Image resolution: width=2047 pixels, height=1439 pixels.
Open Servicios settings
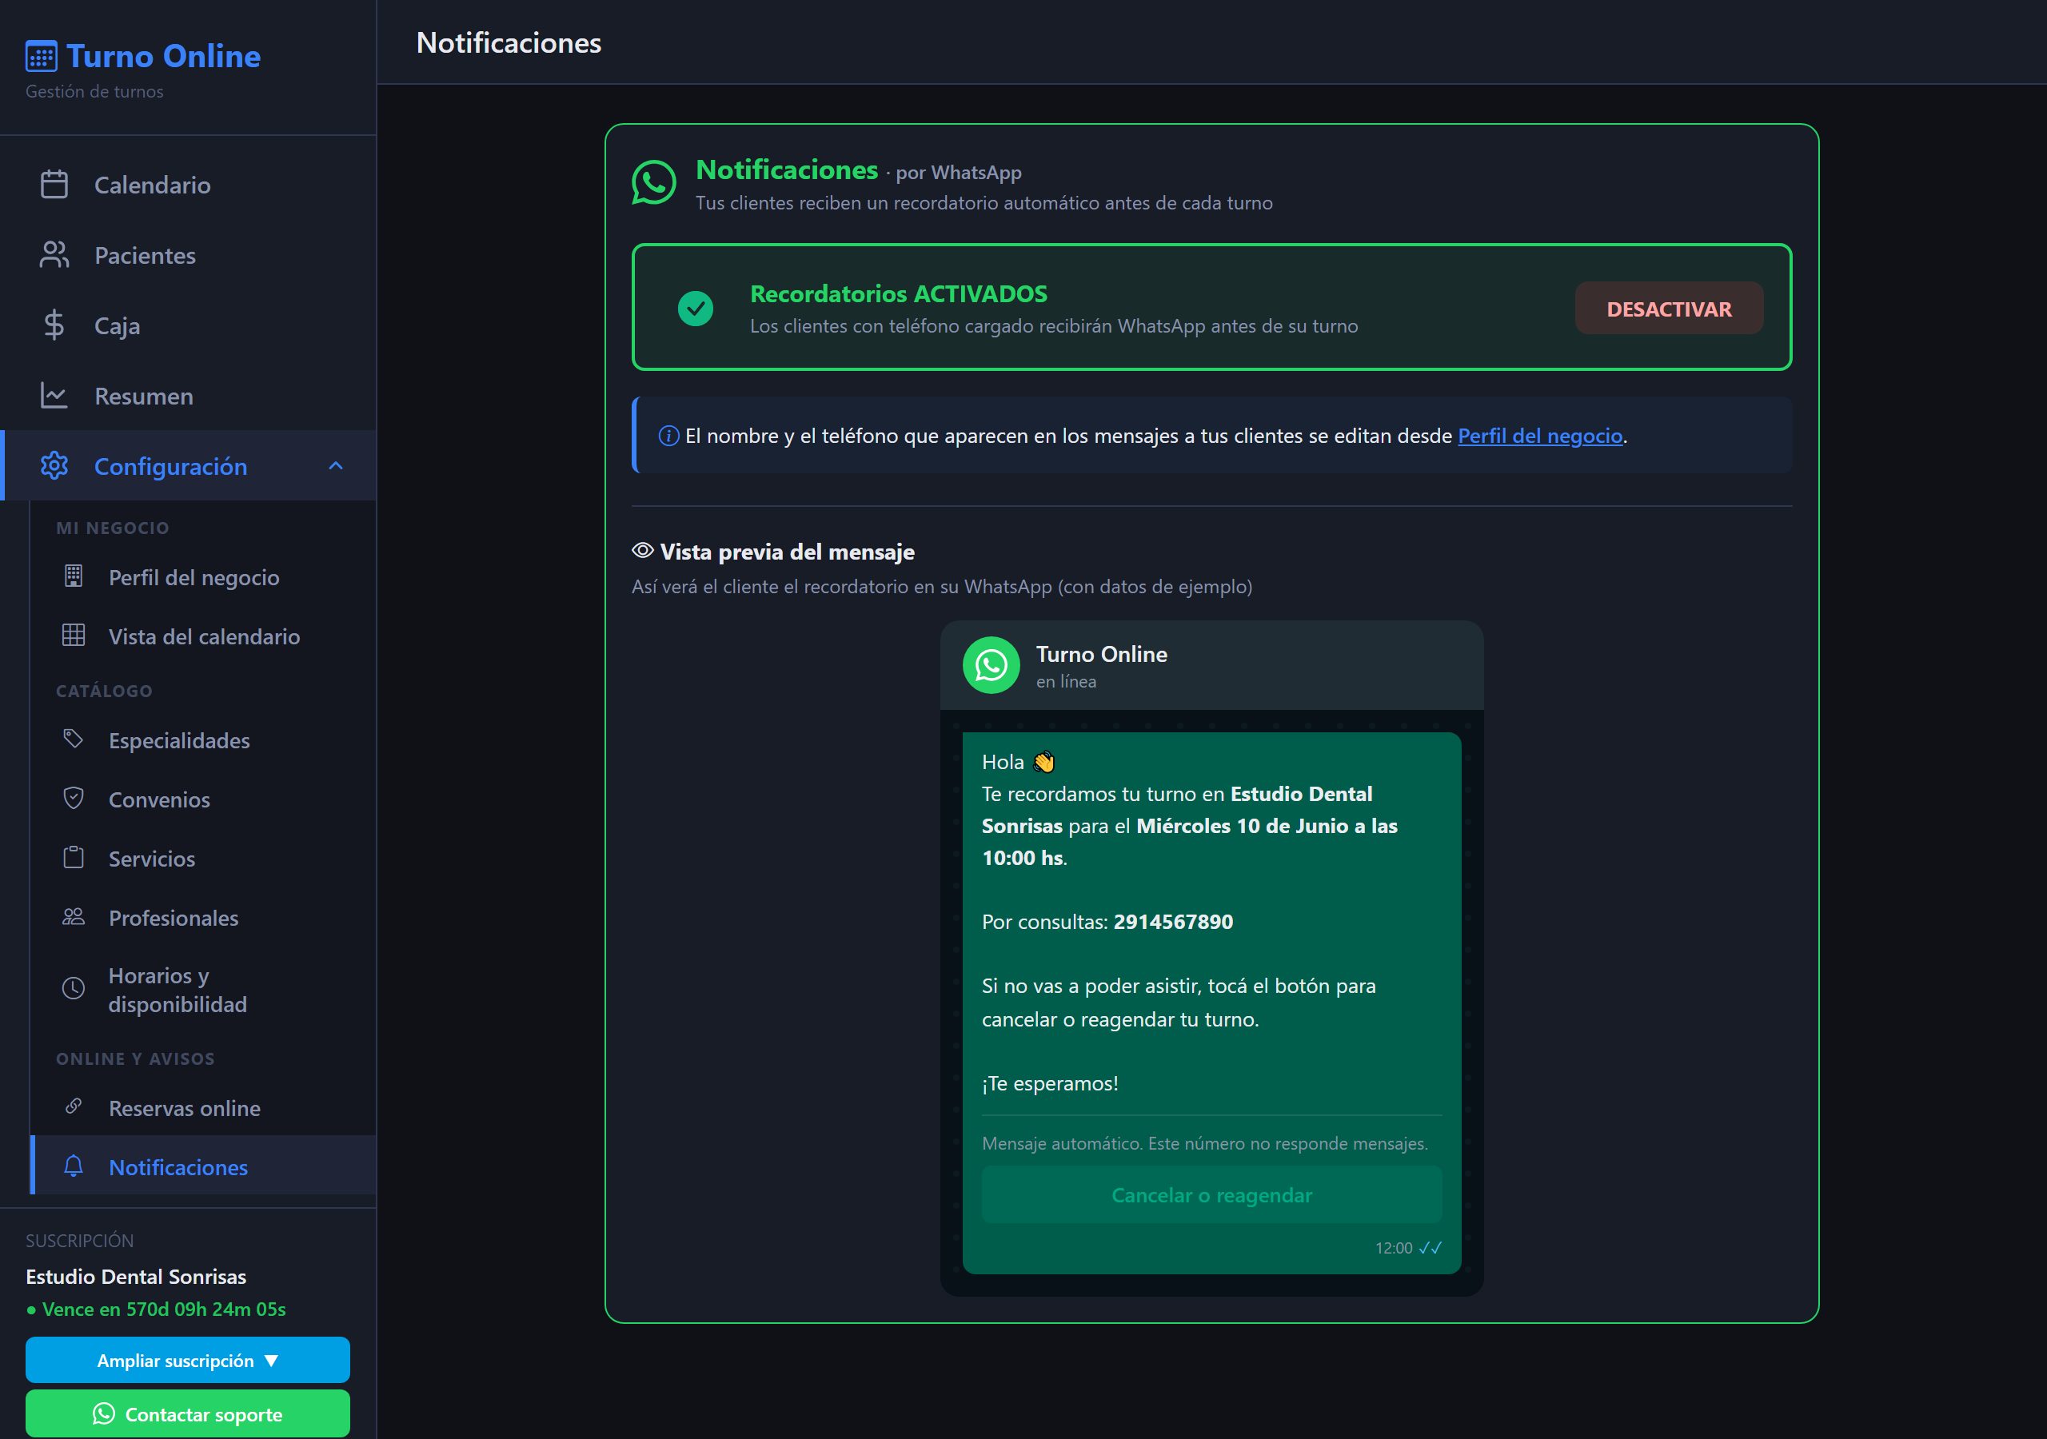(203, 858)
